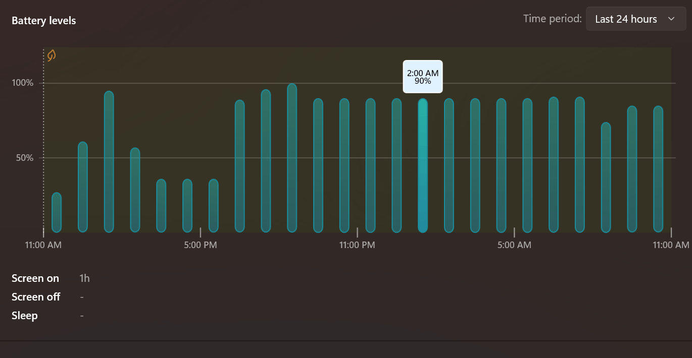Click the Screen off label
692x358 pixels.
(x=36, y=297)
